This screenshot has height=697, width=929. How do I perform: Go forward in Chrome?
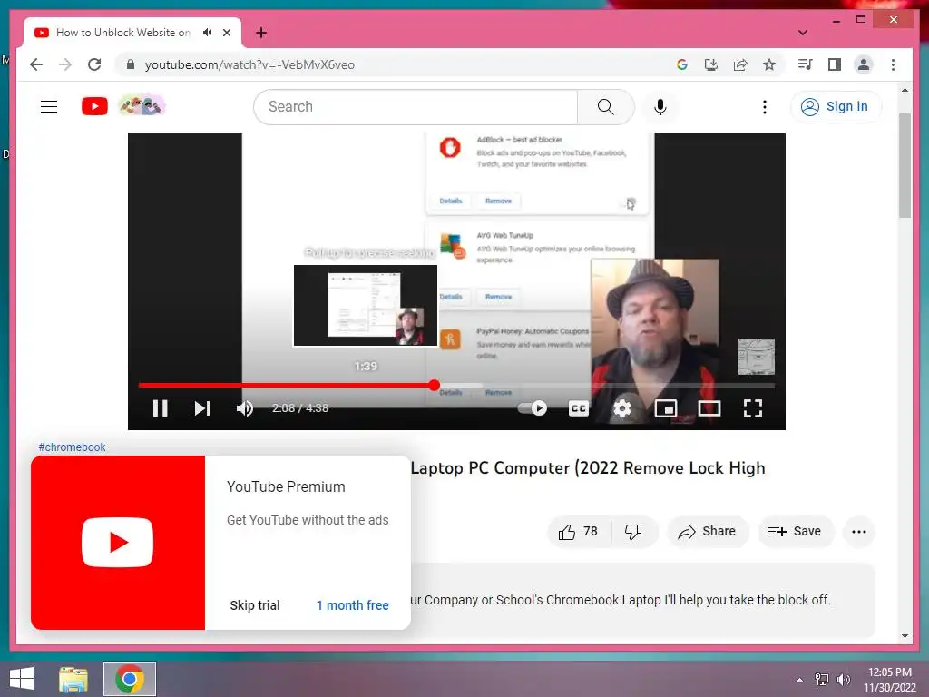[x=65, y=64]
